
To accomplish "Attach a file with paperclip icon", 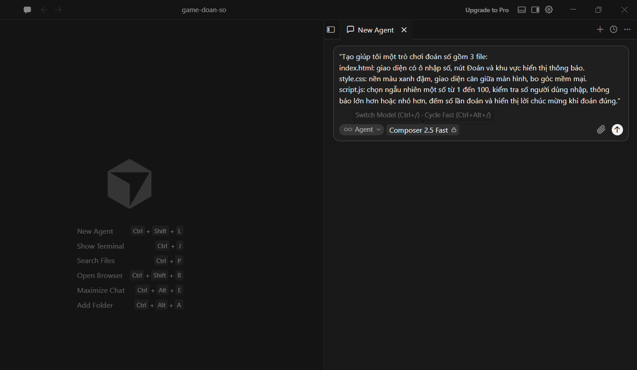I will [x=601, y=130].
